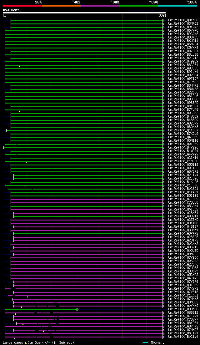
Task: Click the arrowhead ending UniRef100_B3H5B8 alignment
Action: coord(77,309)
